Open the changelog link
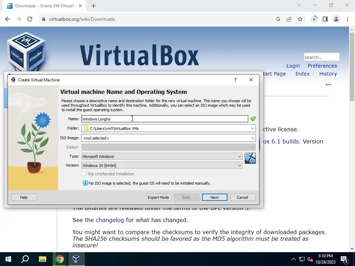This screenshot has height=266, width=355. 110,220
